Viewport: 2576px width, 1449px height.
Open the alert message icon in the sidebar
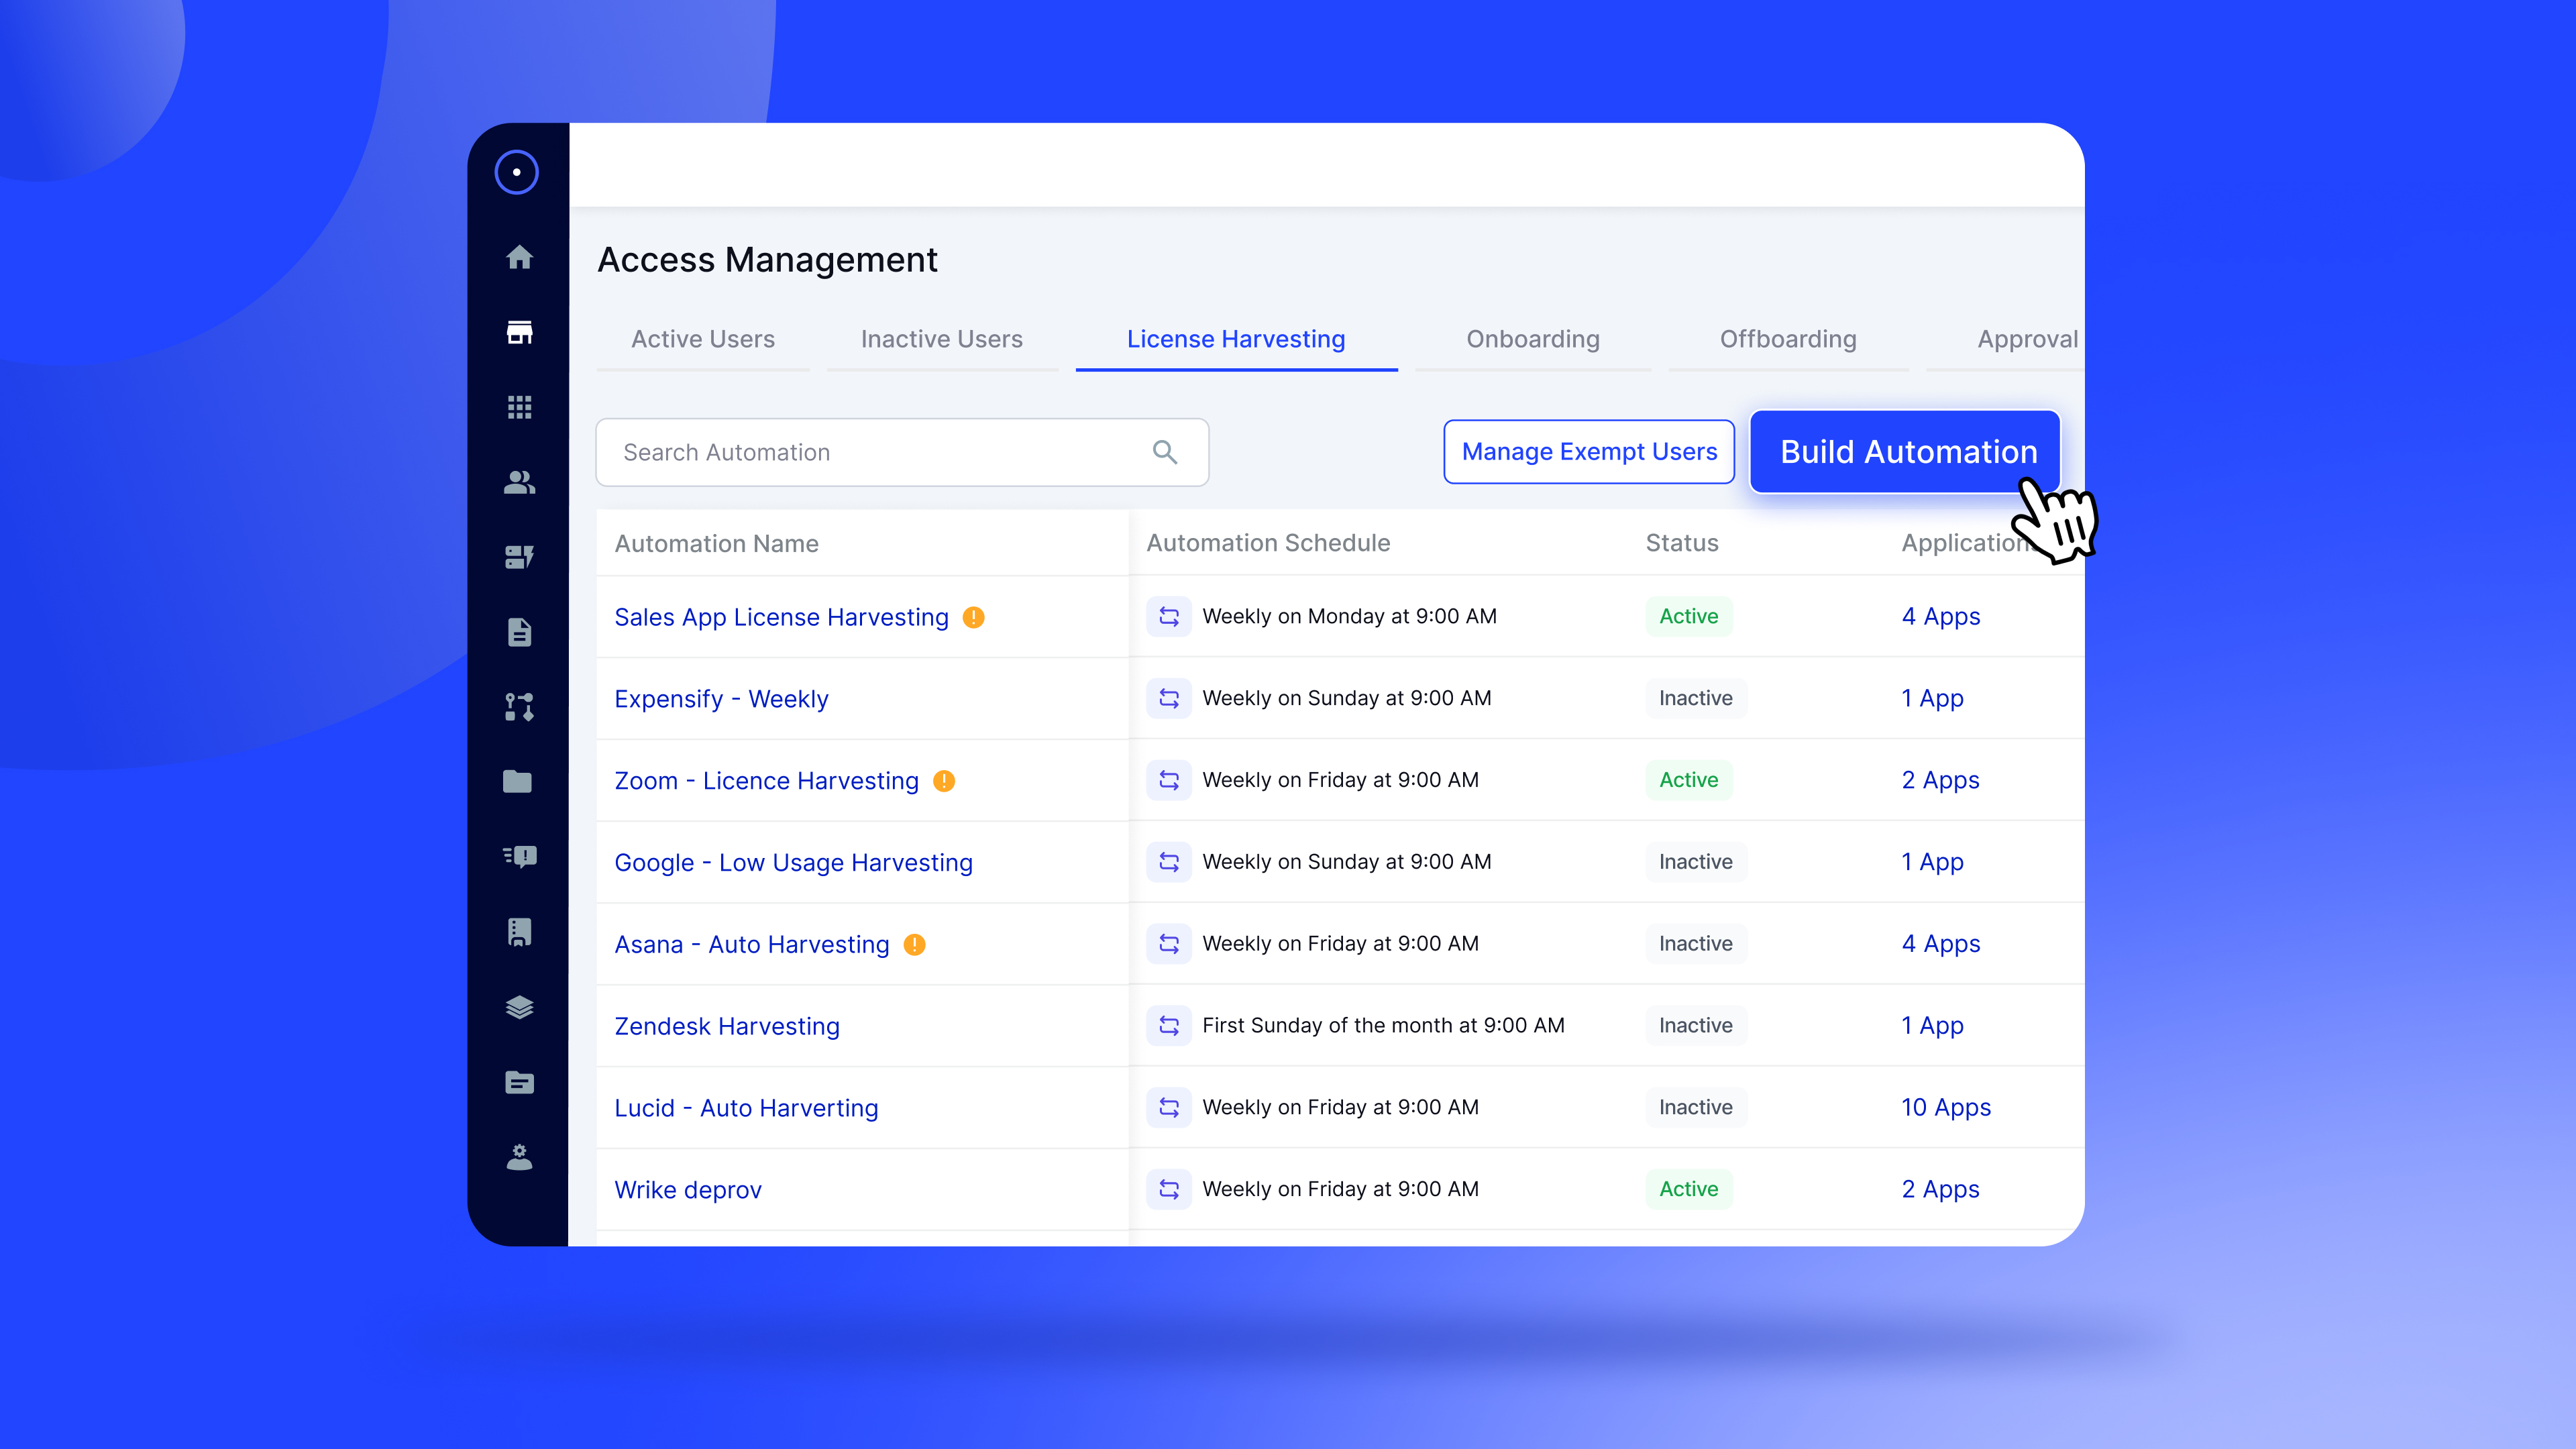(519, 856)
